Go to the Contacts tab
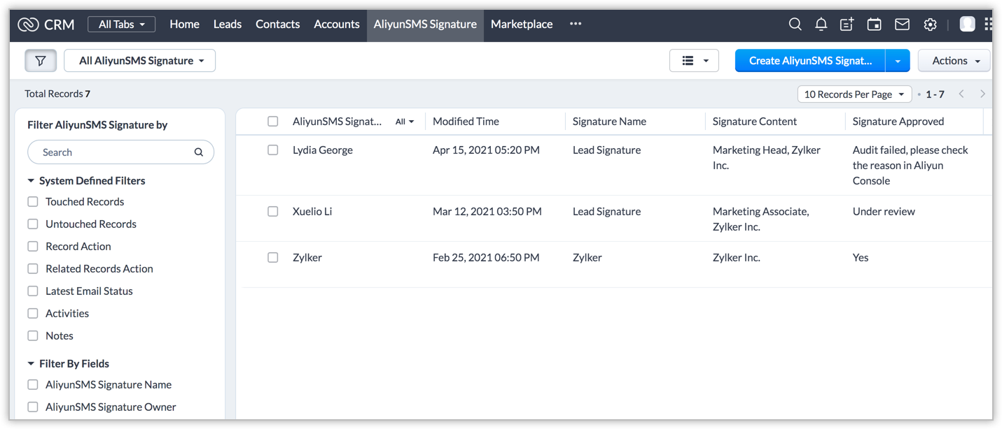1002x429 pixels. [x=278, y=24]
